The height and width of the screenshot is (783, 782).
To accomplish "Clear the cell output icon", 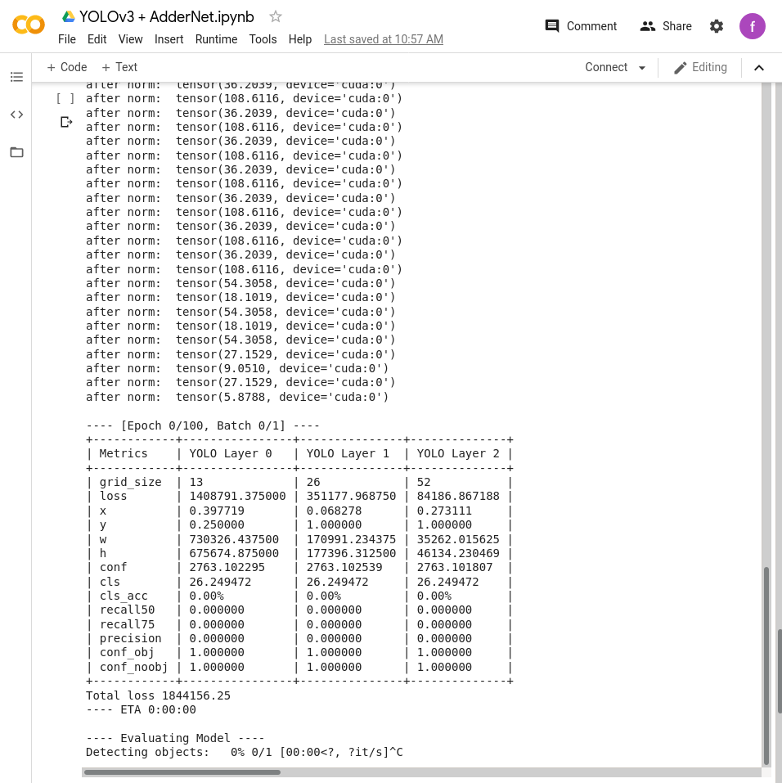I will click(x=66, y=122).
